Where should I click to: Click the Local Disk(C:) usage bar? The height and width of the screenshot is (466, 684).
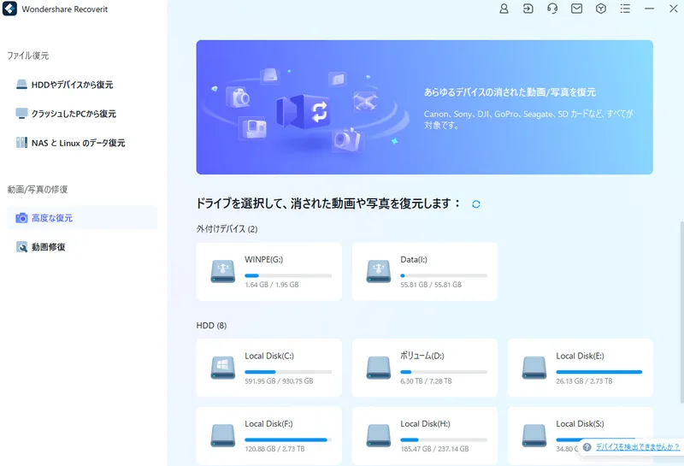288,372
